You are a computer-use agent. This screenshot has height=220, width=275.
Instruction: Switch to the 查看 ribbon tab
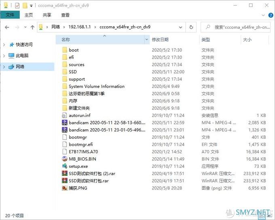click(x=65, y=15)
